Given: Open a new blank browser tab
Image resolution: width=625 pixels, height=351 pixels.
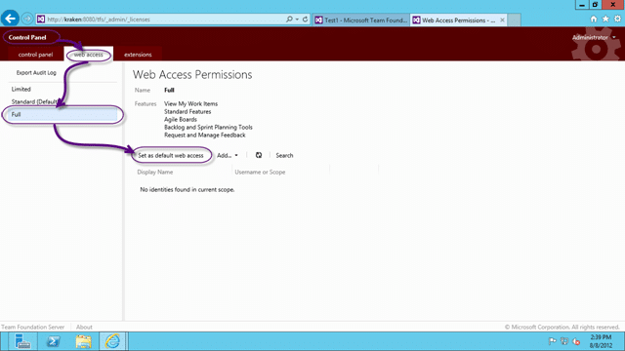Looking at the screenshot, I should [514, 19].
